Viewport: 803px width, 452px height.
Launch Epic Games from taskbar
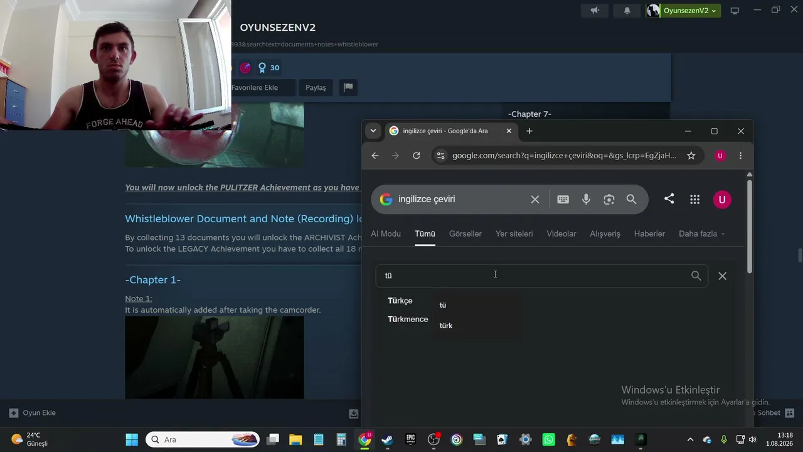pos(411,439)
